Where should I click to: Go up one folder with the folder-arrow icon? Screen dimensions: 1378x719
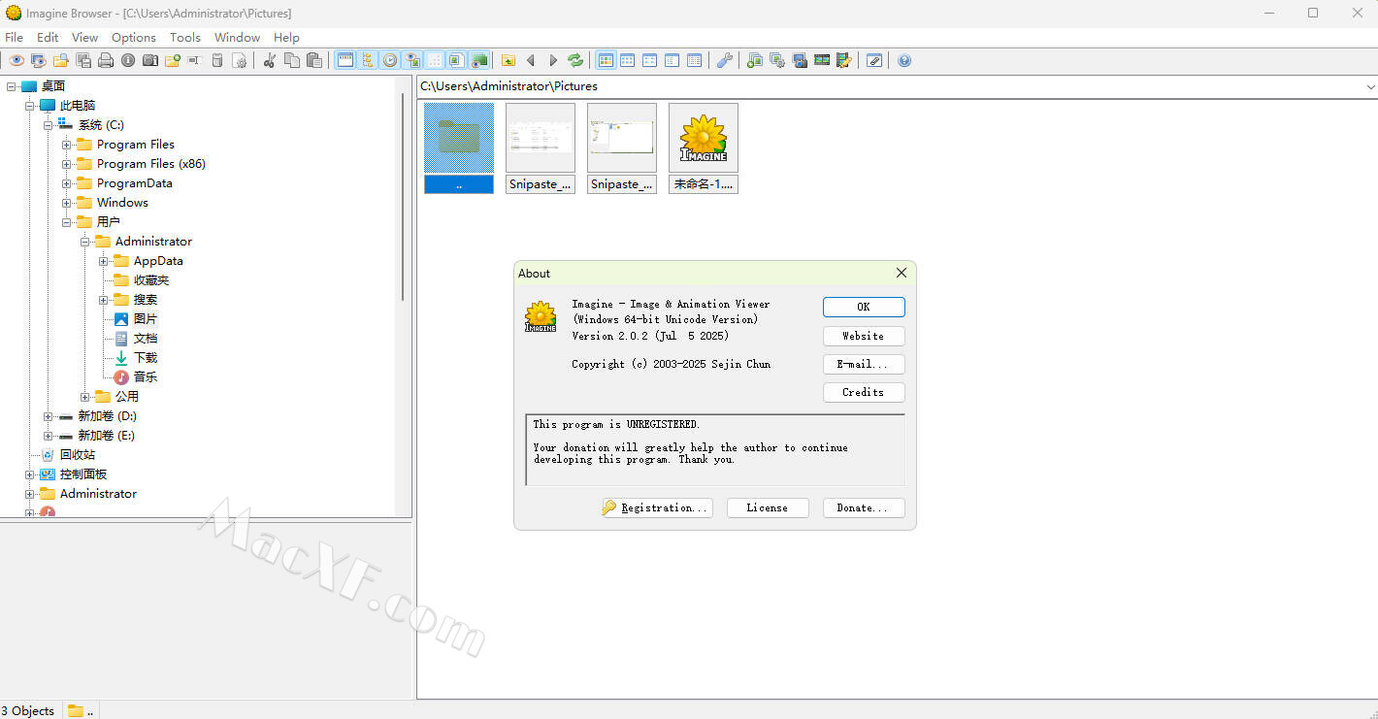pyautogui.click(x=509, y=60)
